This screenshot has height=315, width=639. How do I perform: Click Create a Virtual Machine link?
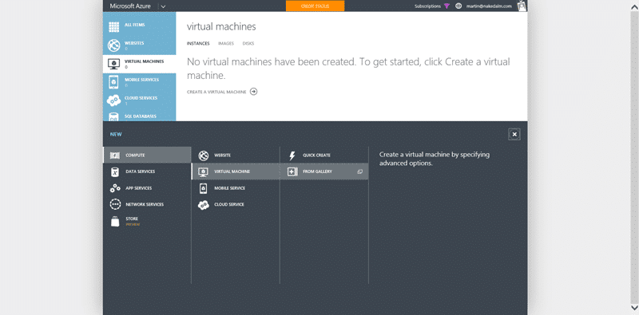(222, 92)
